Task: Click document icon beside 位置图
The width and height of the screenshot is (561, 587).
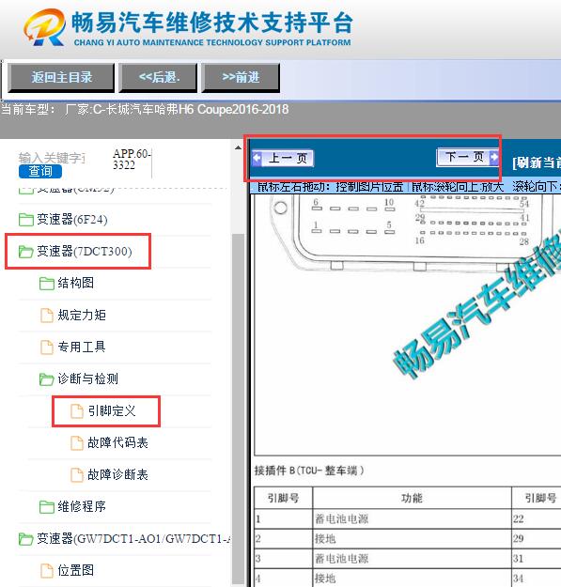Action: coord(47,570)
